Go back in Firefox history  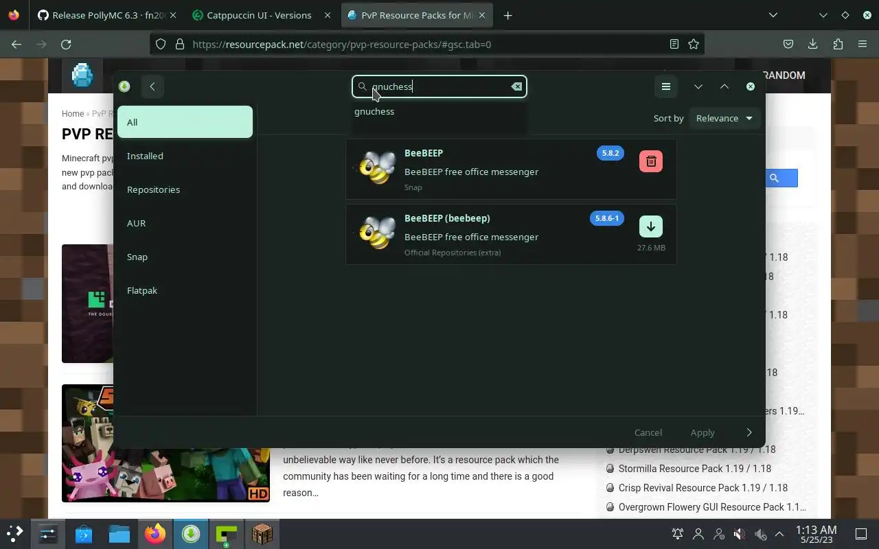pyautogui.click(x=16, y=44)
